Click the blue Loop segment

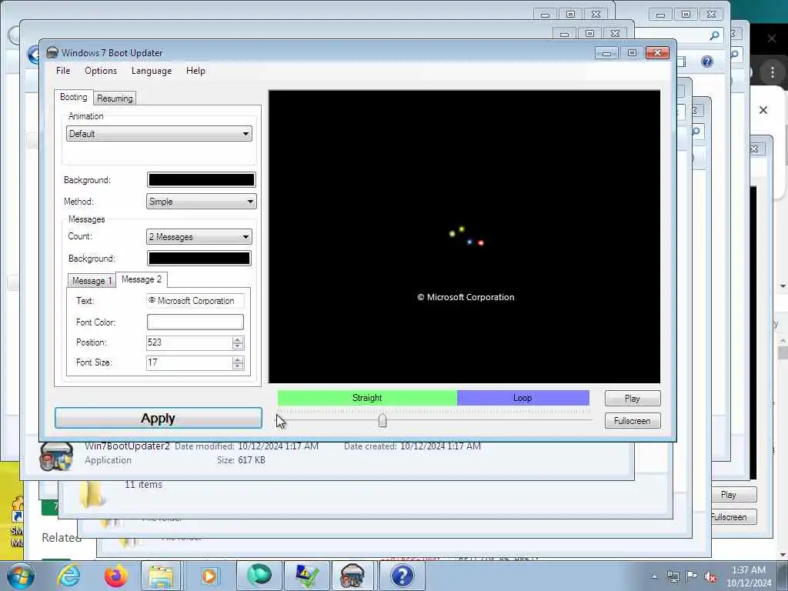(x=523, y=398)
